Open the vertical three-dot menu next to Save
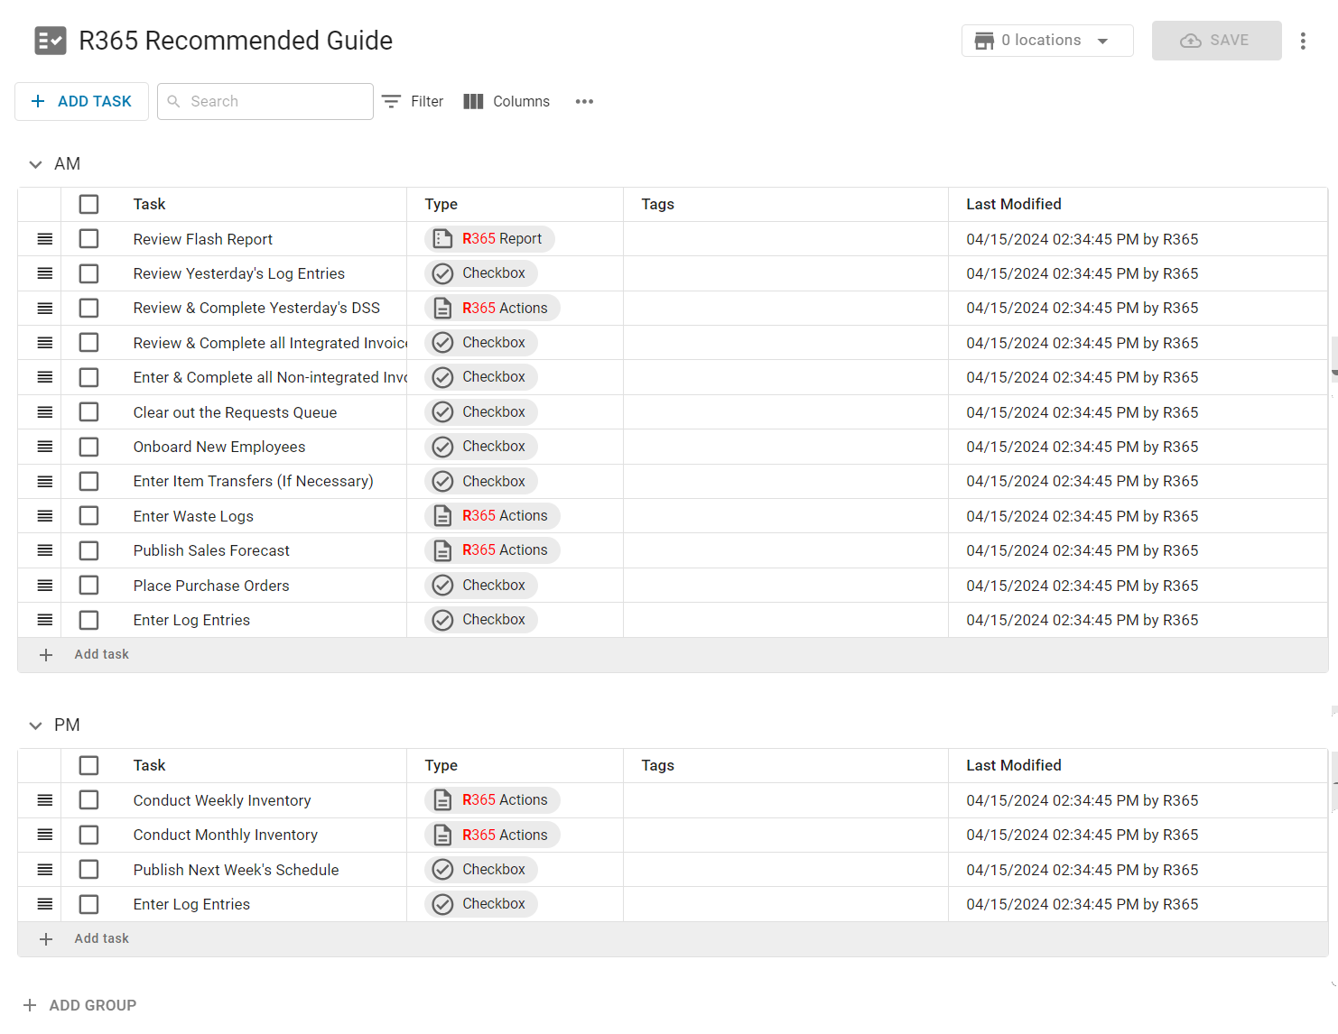 tap(1303, 41)
